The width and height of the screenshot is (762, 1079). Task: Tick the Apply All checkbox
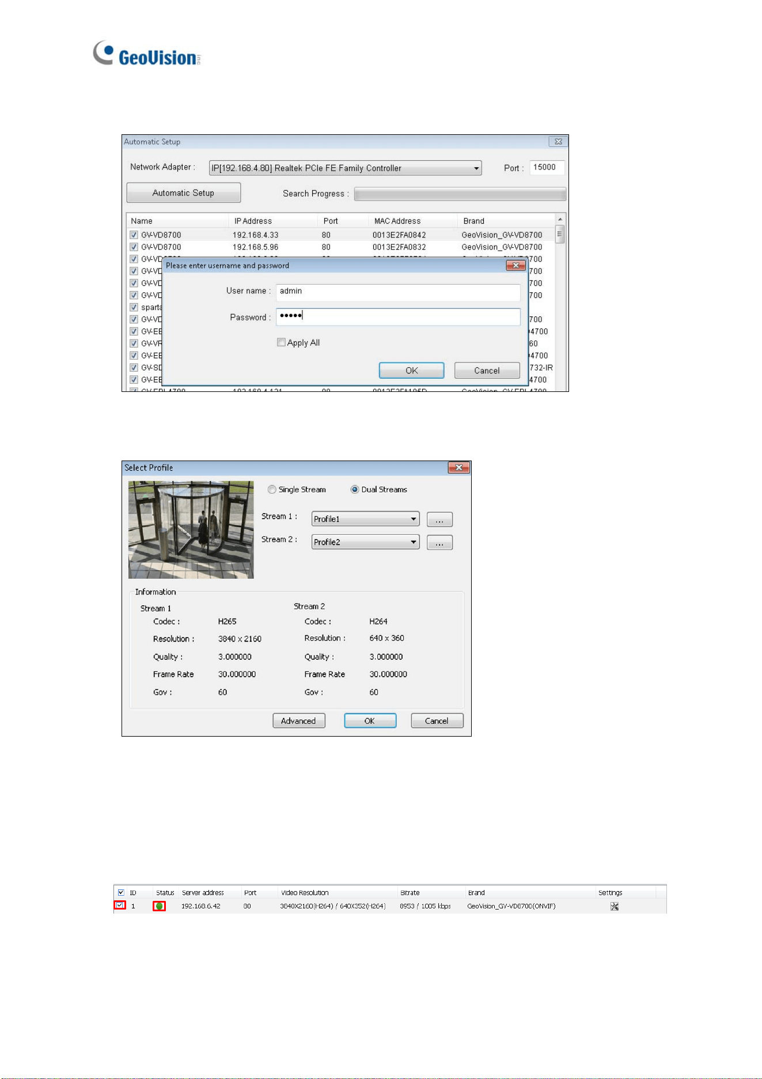pyautogui.click(x=281, y=342)
